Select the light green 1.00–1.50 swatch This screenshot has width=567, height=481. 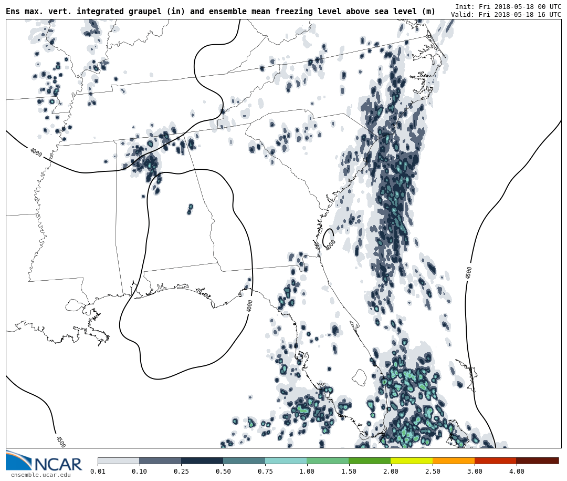coord(328,460)
